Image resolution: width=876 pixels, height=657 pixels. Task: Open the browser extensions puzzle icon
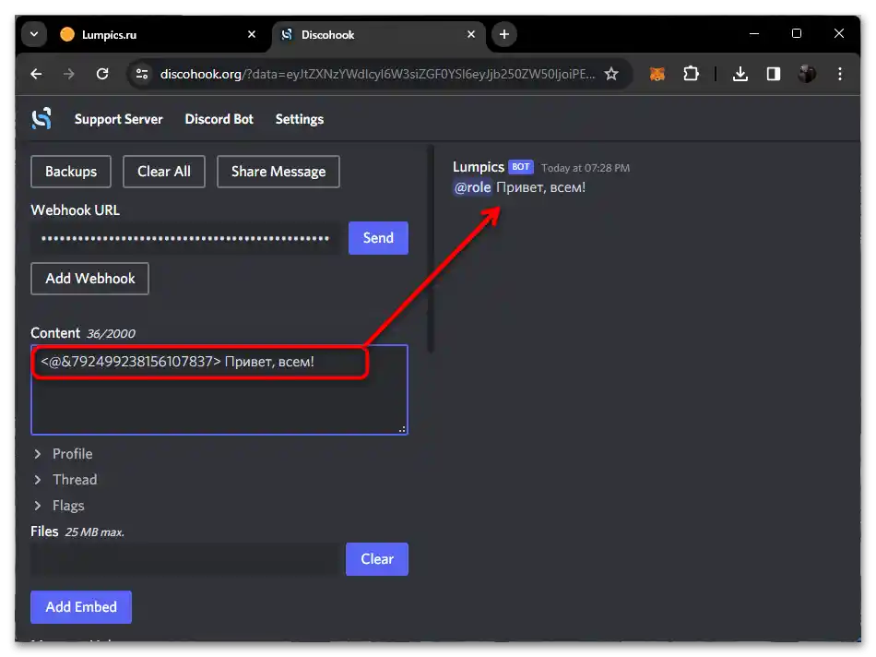tap(692, 74)
